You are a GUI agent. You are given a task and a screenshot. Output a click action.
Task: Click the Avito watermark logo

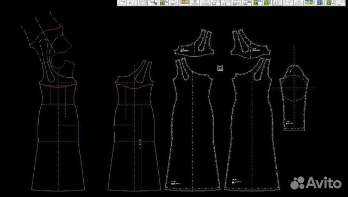(x=316, y=183)
